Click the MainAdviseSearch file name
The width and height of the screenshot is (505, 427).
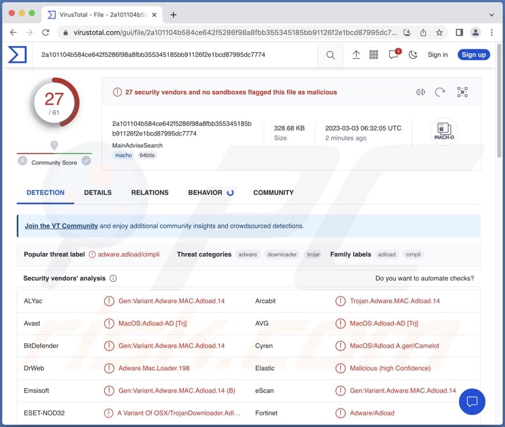[137, 146]
